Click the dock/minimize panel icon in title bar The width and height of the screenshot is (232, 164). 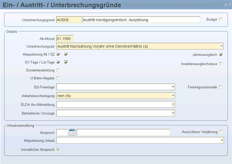point(226,5)
